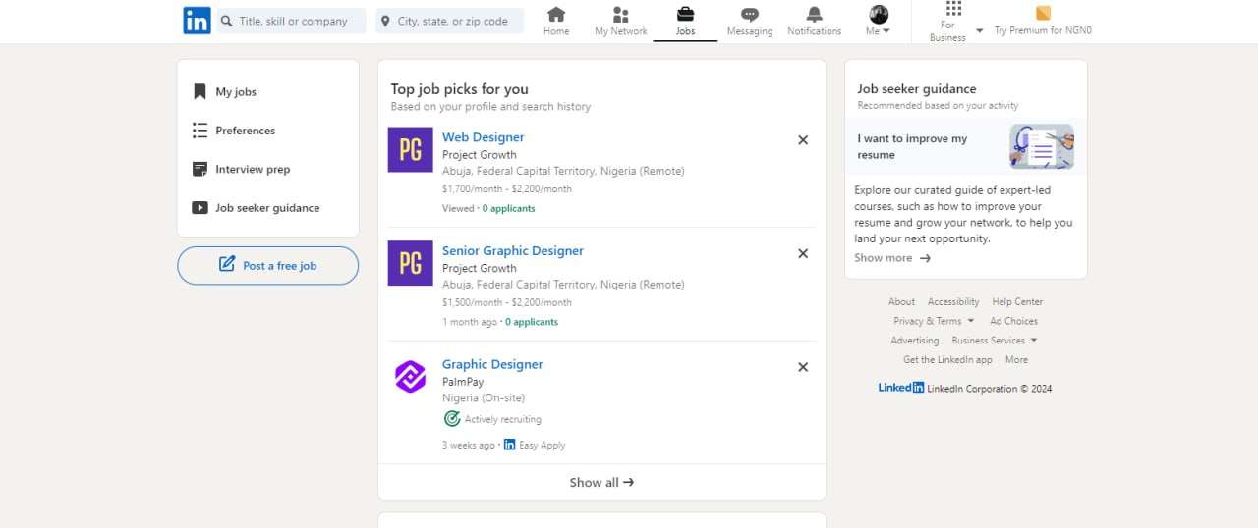
Task: Click the $1,700/month - $2,200/month salary text
Action: pyautogui.click(x=507, y=189)
